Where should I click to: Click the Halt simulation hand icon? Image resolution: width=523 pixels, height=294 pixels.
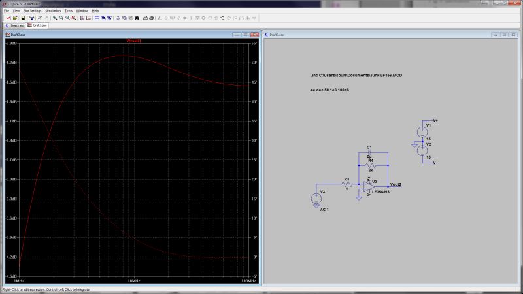point(46,18)
